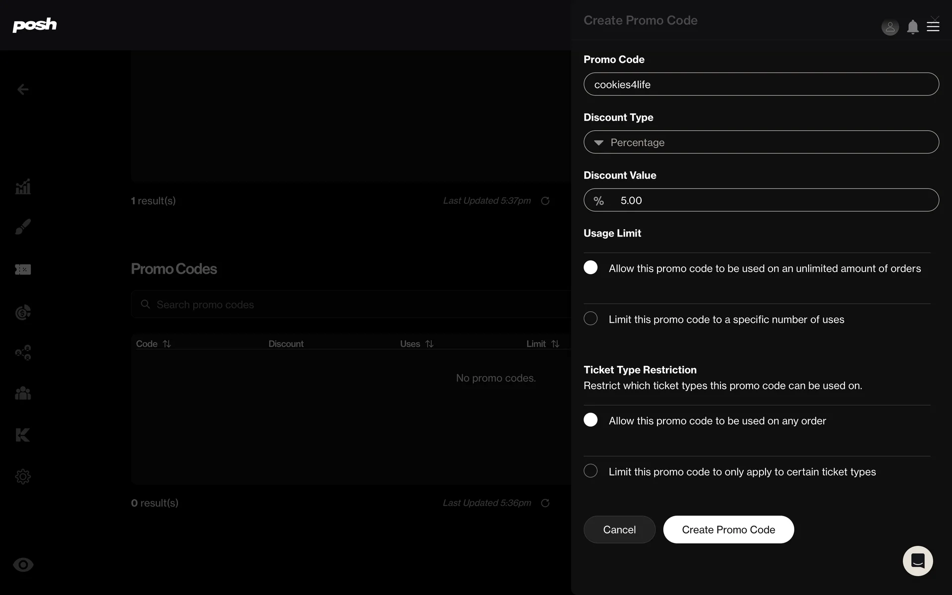This screenshot has height=595, width=952.
Task: Click the back arrow in sidebar
Action: tap(23, 89)
